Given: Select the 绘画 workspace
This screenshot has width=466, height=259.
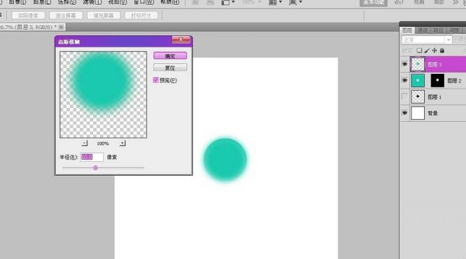Looking at the screenshot, I should click(x=419, y=3).
